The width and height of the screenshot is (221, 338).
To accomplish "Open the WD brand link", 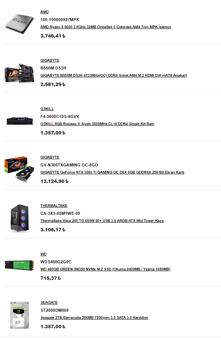I will tap(43, 254).
